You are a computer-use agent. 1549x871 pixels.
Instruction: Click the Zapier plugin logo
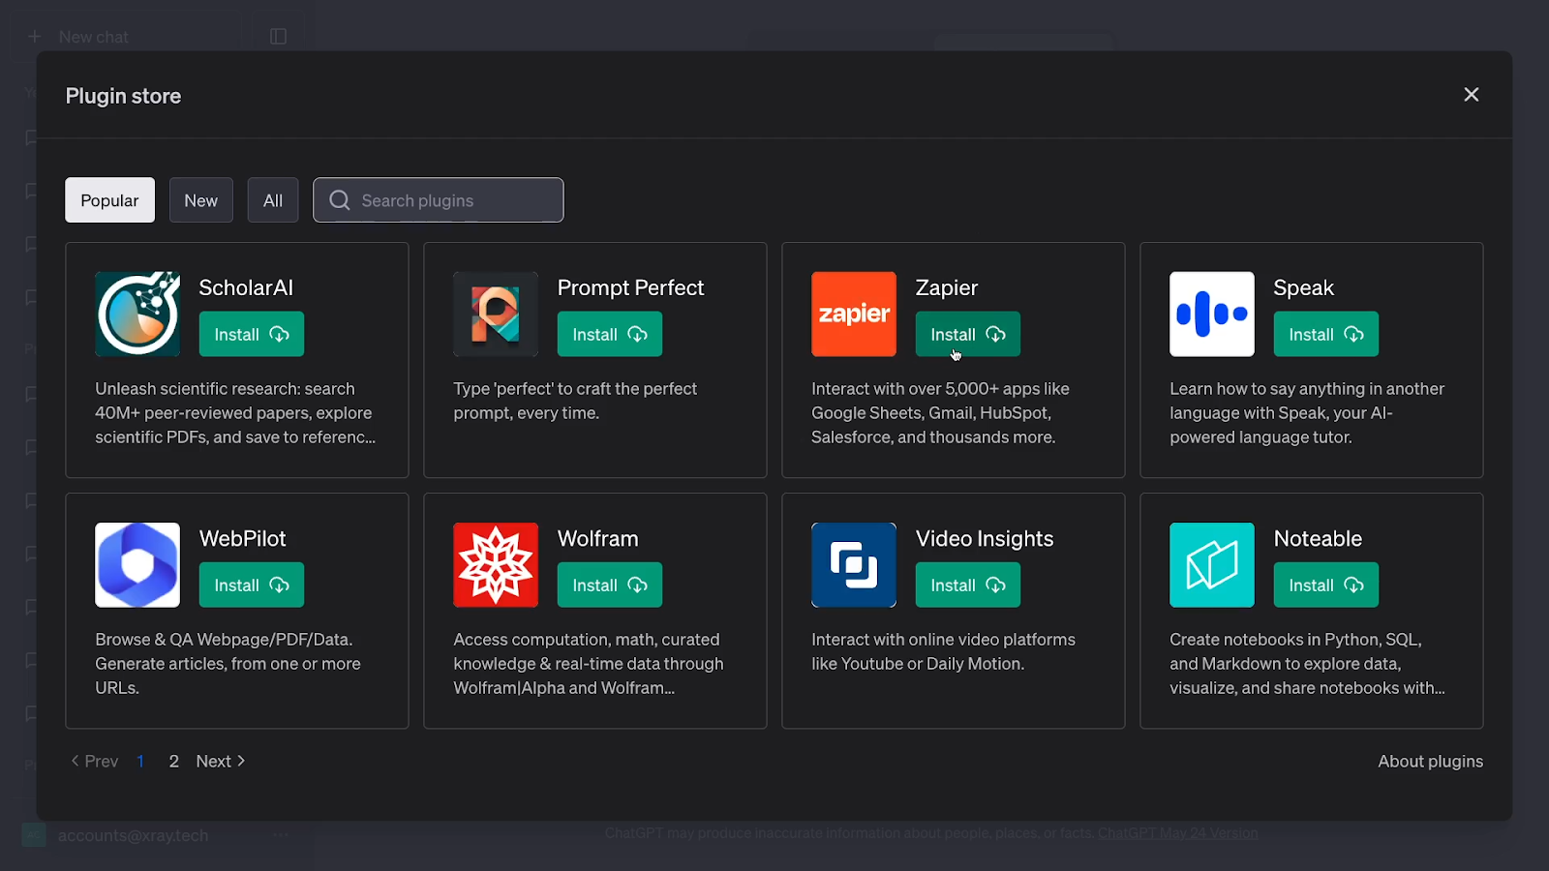coord(854,314)
